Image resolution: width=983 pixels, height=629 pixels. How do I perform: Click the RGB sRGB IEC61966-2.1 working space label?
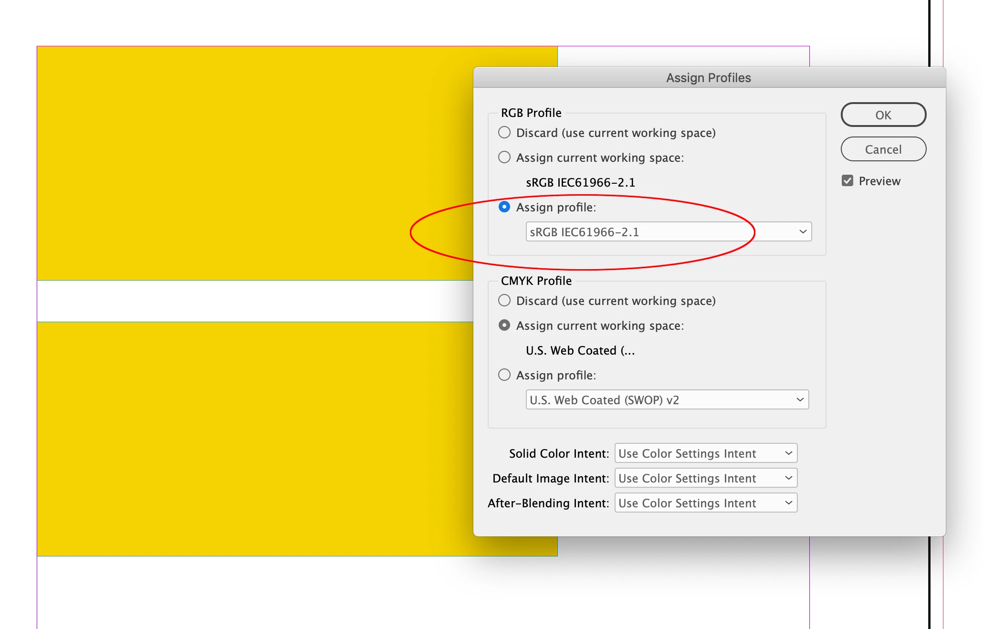pyautogui.click(x=580, y=182)
